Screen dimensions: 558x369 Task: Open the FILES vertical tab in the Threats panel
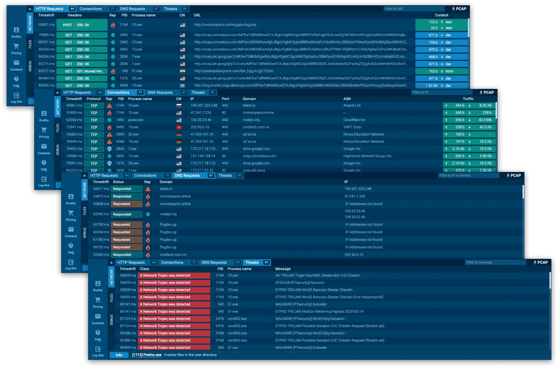tap(111, 298)
